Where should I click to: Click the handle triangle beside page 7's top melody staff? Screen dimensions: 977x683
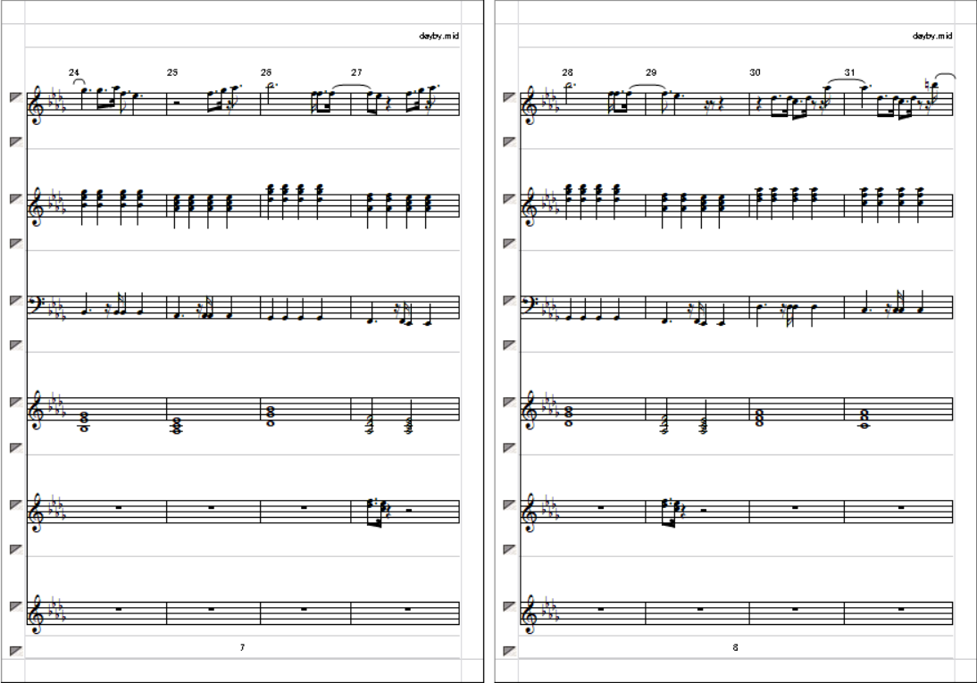[16, 97]
